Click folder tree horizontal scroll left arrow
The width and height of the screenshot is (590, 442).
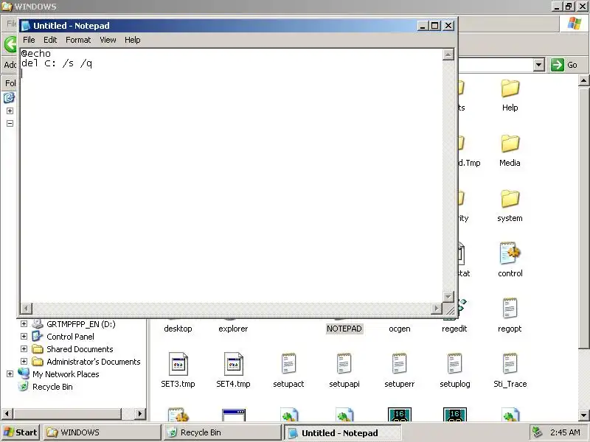pos(7,414)
